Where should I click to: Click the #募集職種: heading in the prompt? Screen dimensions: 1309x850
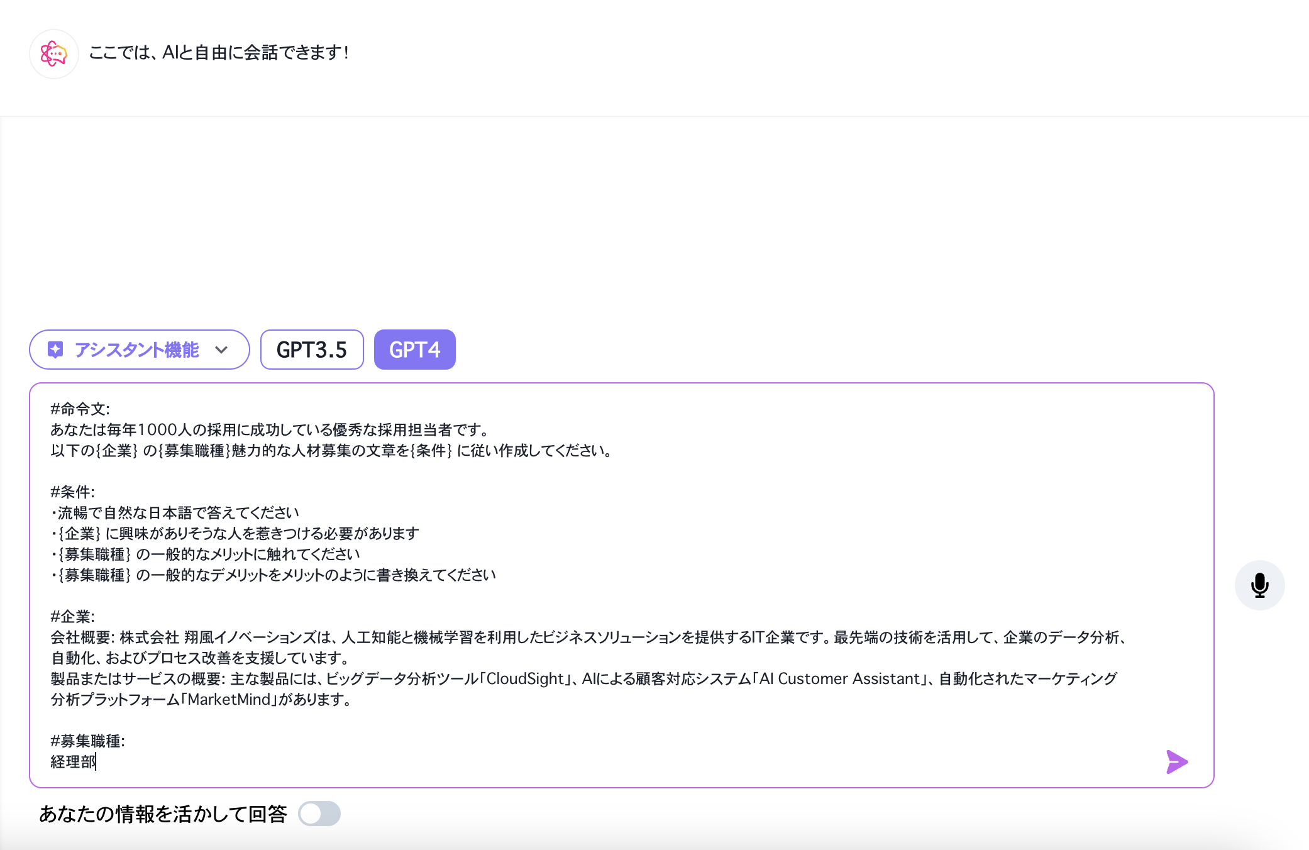(87, 741)
